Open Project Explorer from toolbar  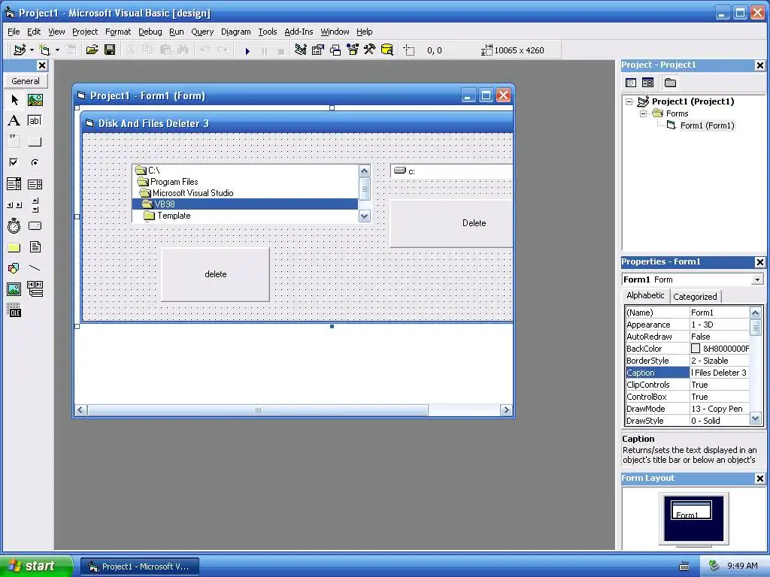[301, 50]
